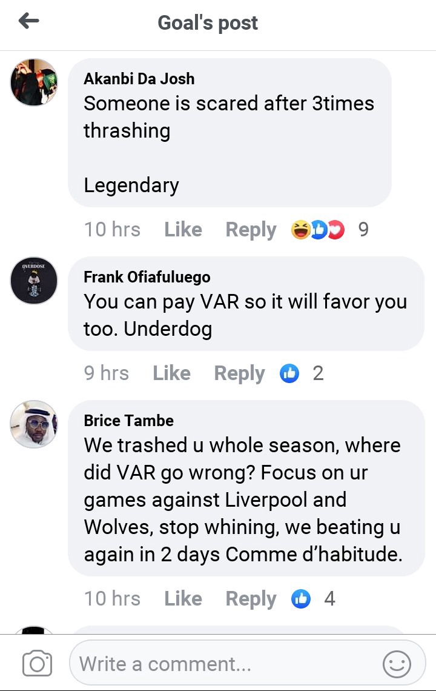Reply to Brice Tambe's comment

click(x=251, y=599)
